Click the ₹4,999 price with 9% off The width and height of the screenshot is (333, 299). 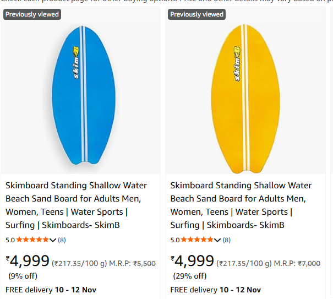point(28,260)
